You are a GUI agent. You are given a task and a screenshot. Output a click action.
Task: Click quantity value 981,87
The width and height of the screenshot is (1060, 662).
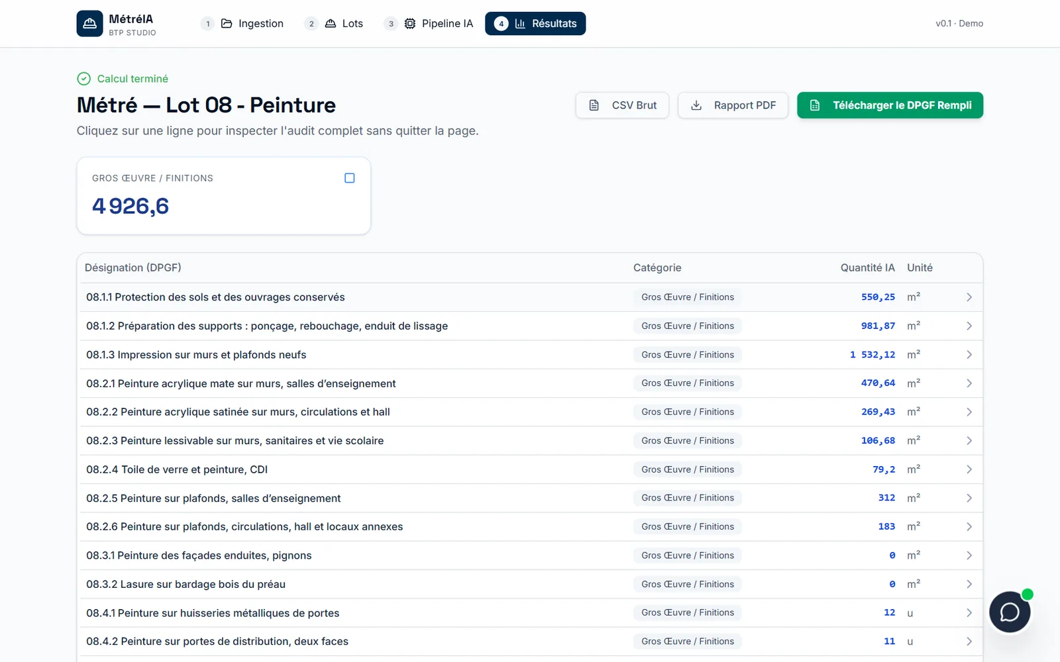878,326
